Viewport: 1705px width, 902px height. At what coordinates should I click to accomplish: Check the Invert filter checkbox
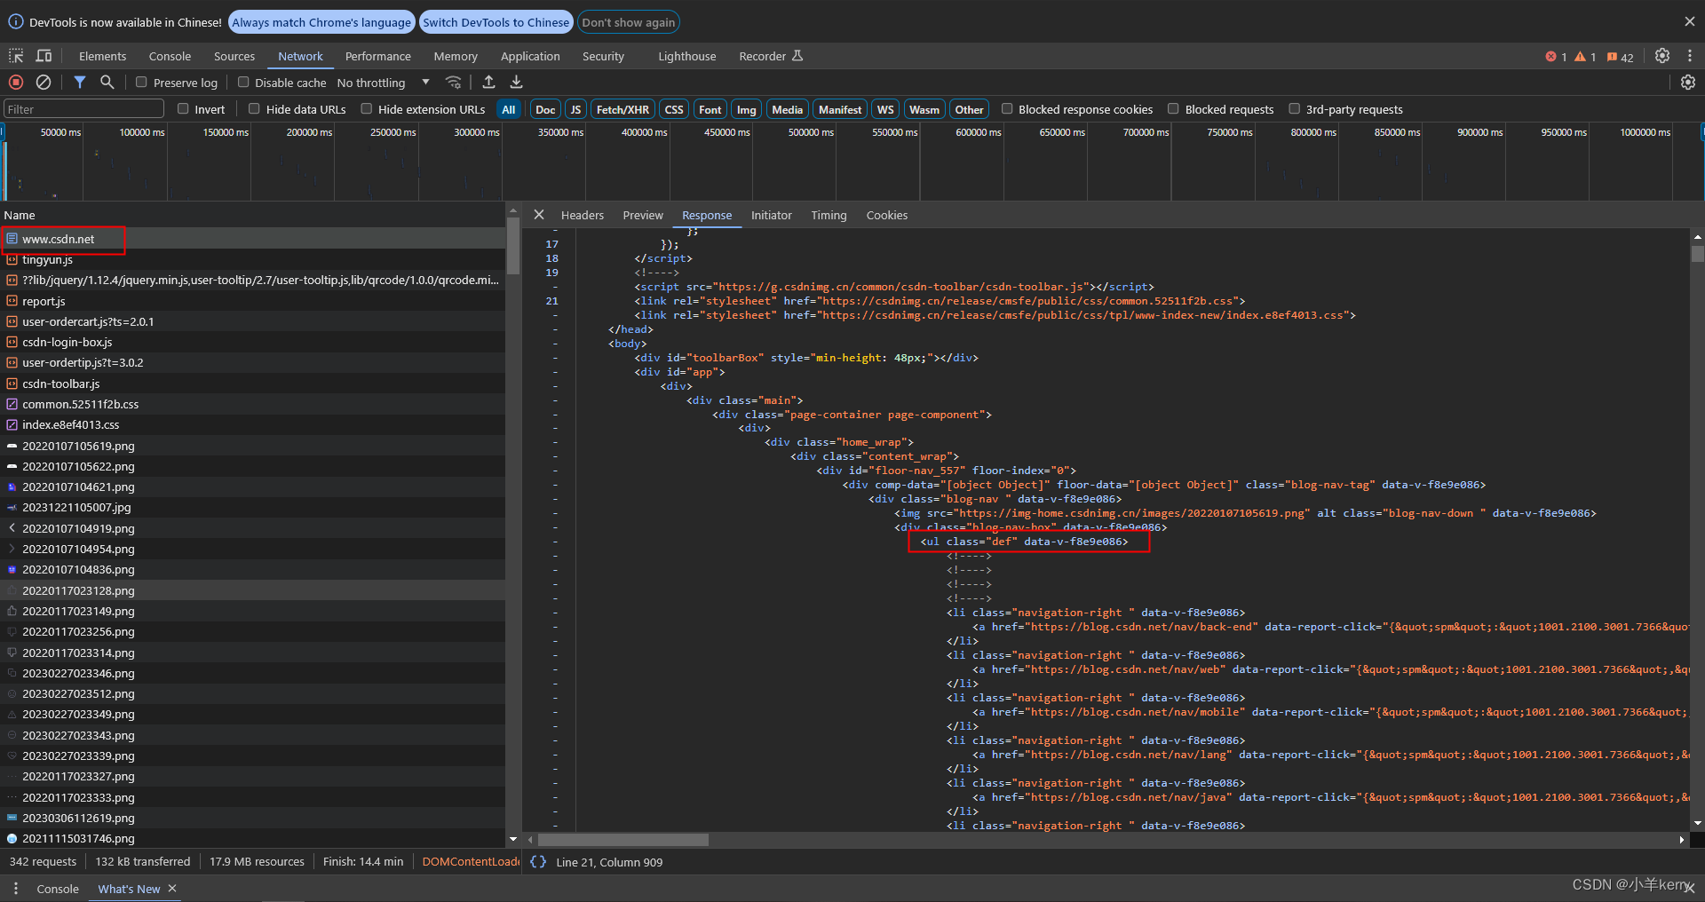183,108
